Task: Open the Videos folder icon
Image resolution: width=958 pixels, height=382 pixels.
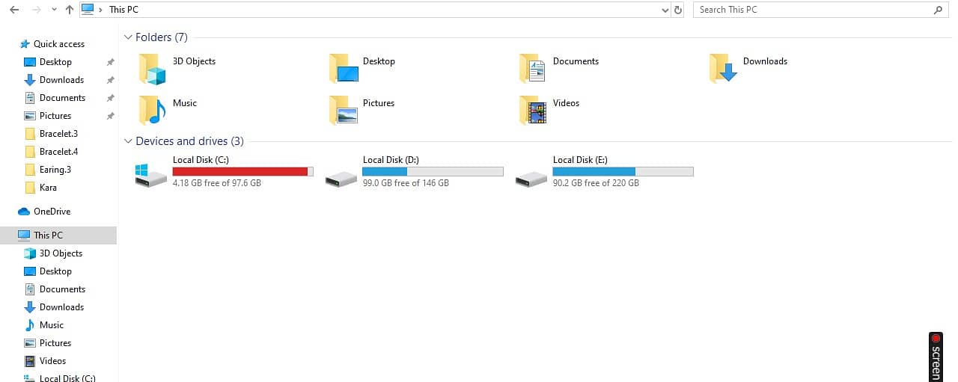Action: [532, 110]
